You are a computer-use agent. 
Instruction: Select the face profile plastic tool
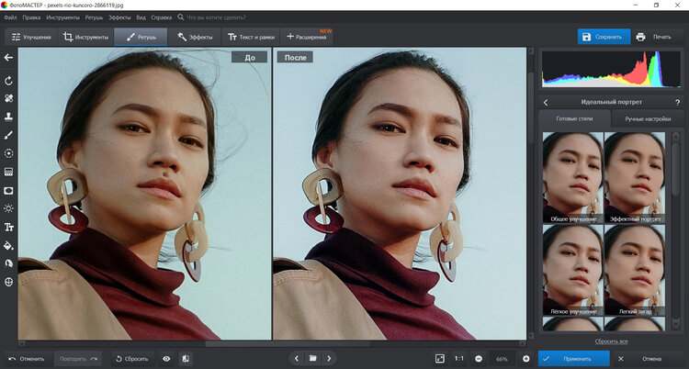(x=8, y=263)
